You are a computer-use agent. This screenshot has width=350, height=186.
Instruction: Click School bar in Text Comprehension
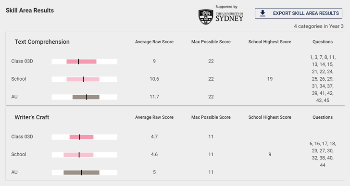85,79
